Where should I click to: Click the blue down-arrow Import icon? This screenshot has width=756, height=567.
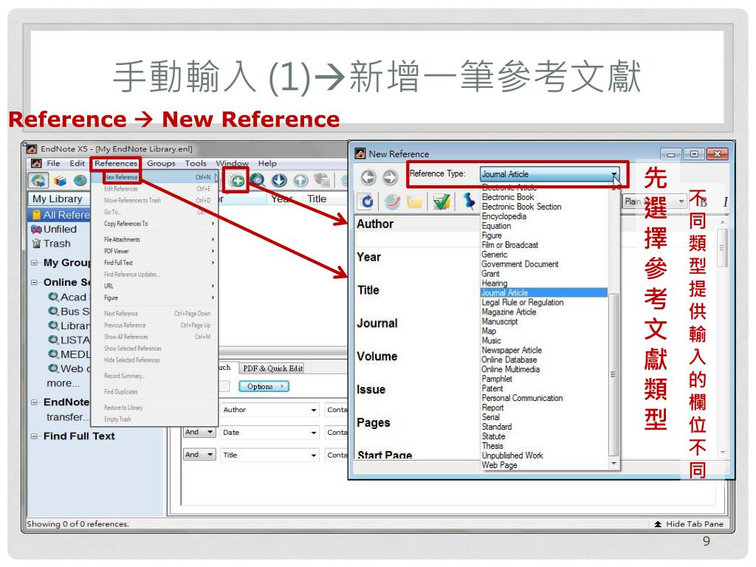[x=279, y=181]
